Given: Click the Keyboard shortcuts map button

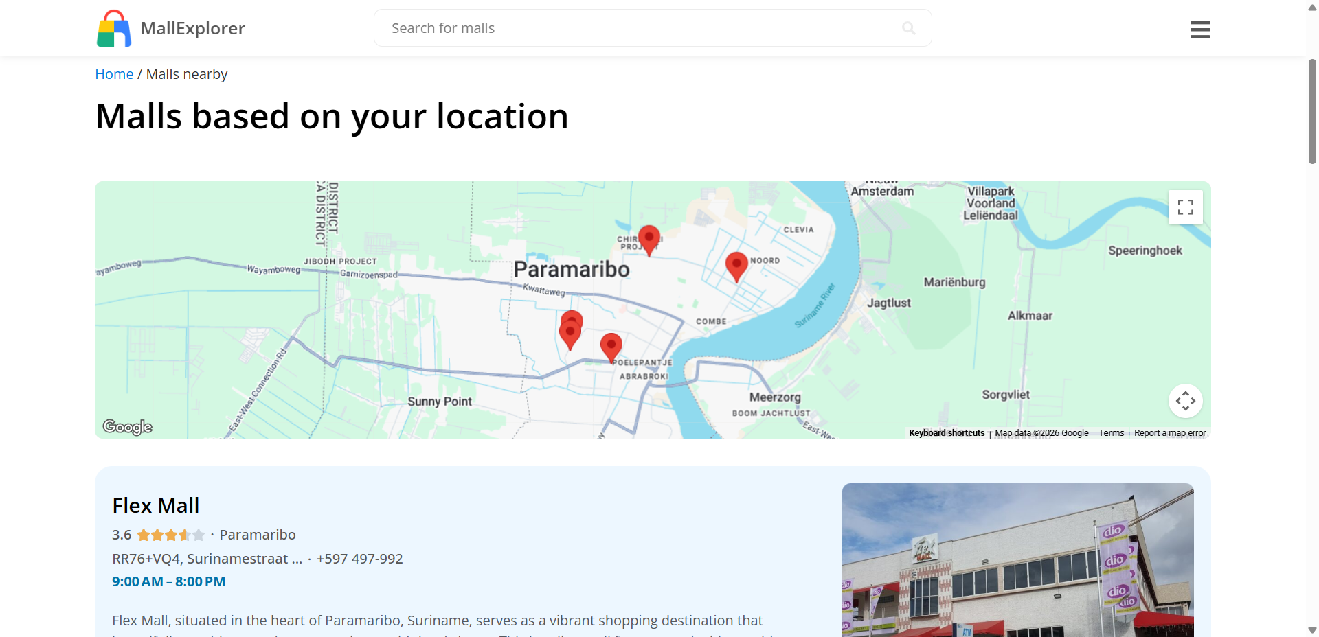Looking at the screenshot, I should 946,433.
